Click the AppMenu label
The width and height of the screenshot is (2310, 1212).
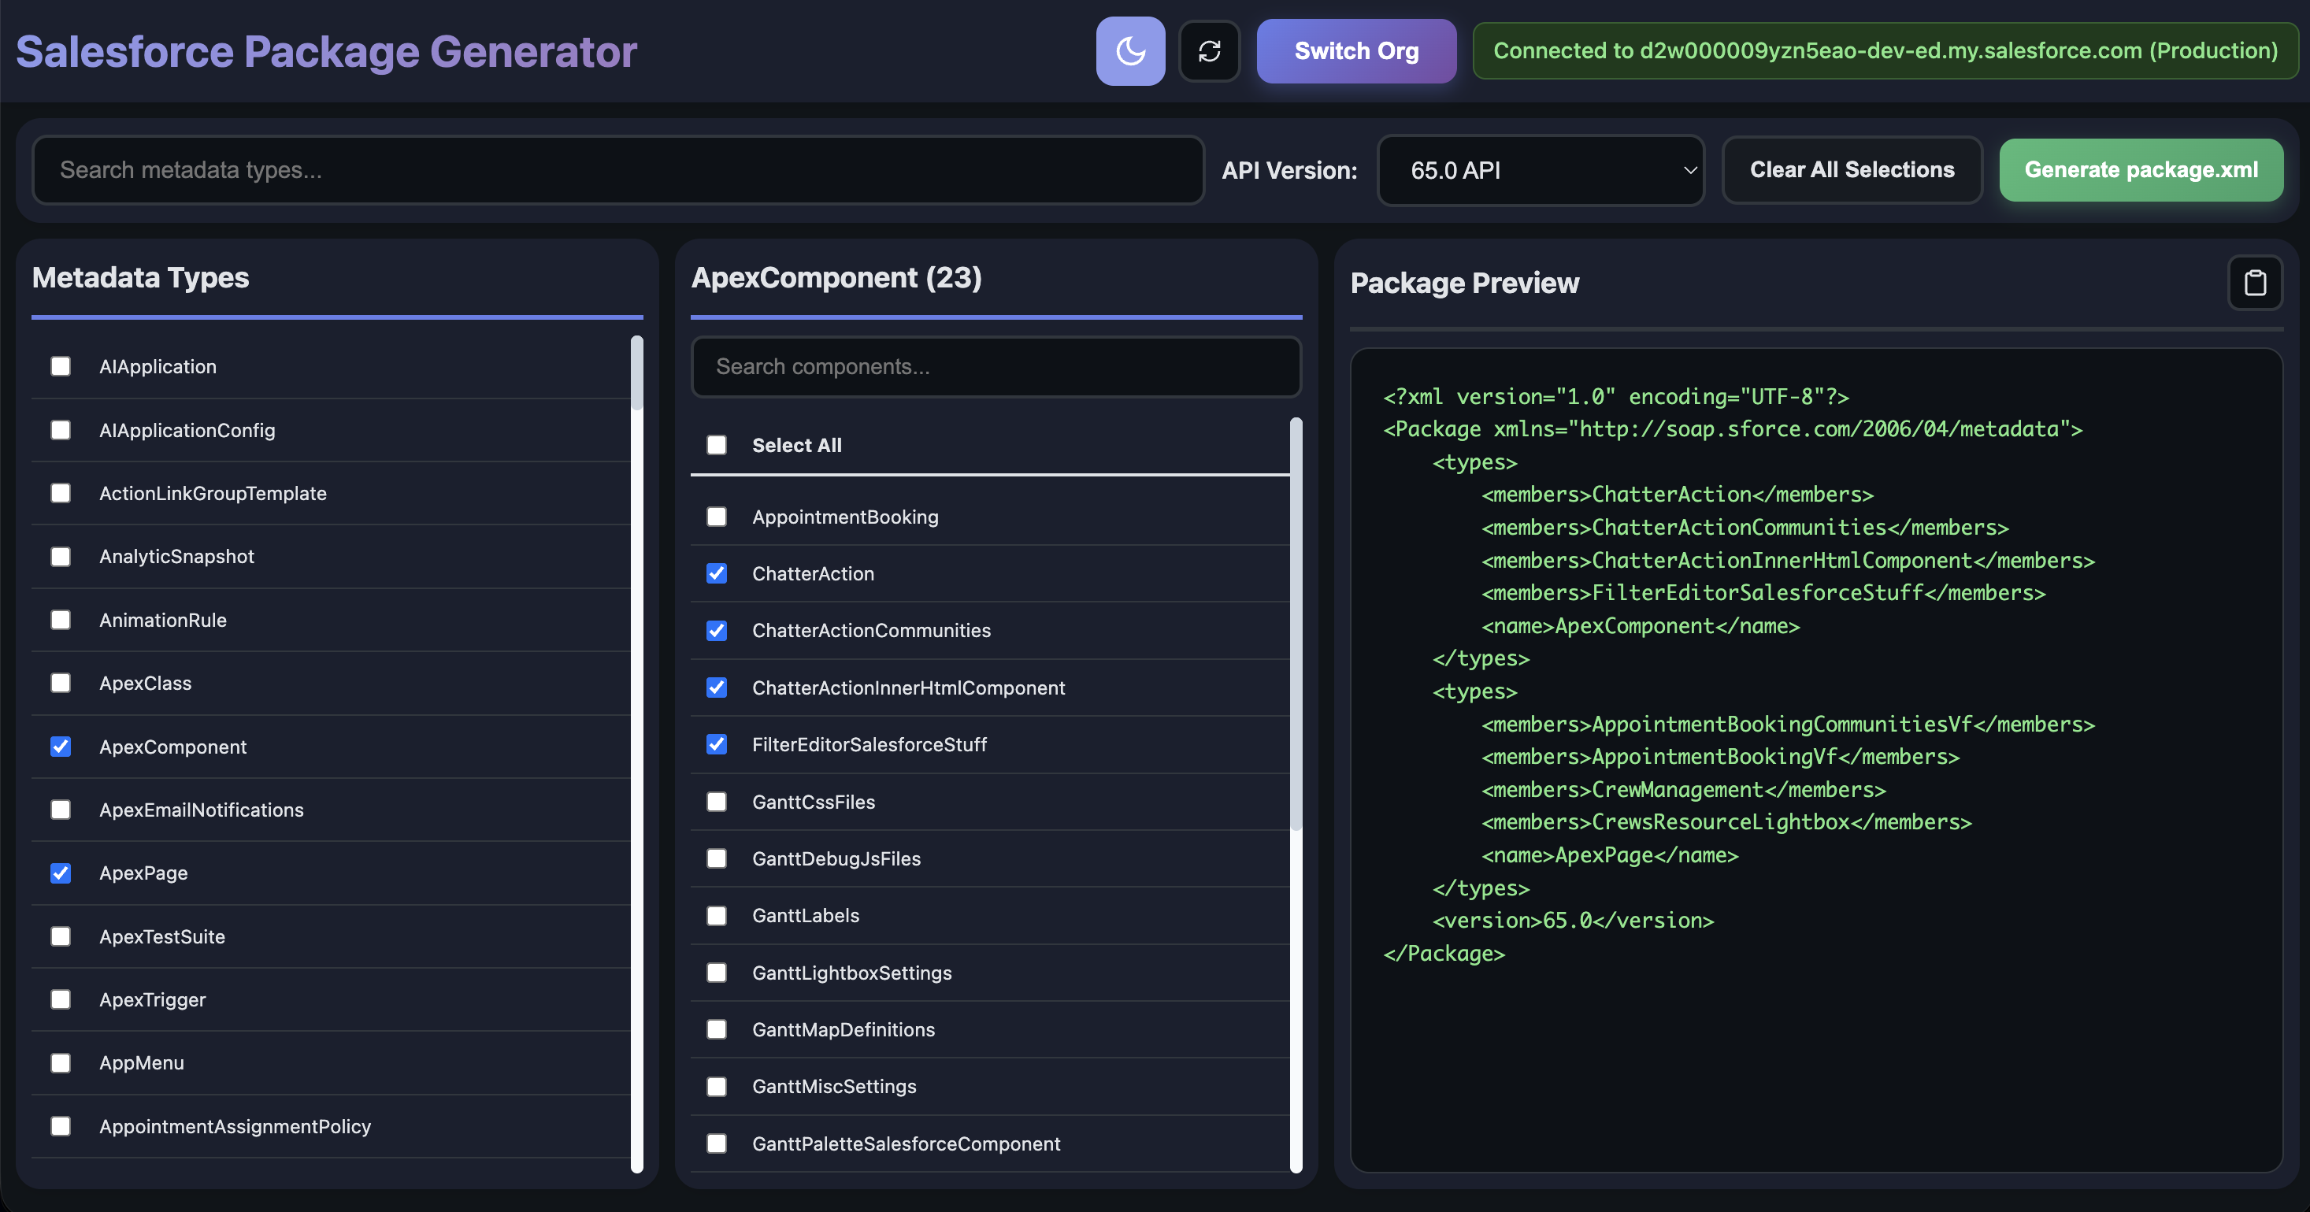click(x=142, y=1063)
